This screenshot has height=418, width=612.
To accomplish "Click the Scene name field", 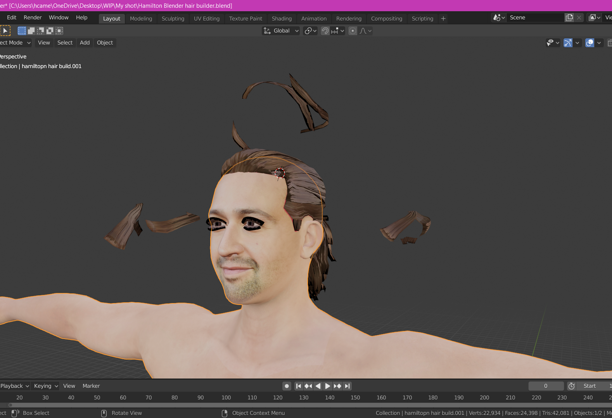I will [535, 17].
